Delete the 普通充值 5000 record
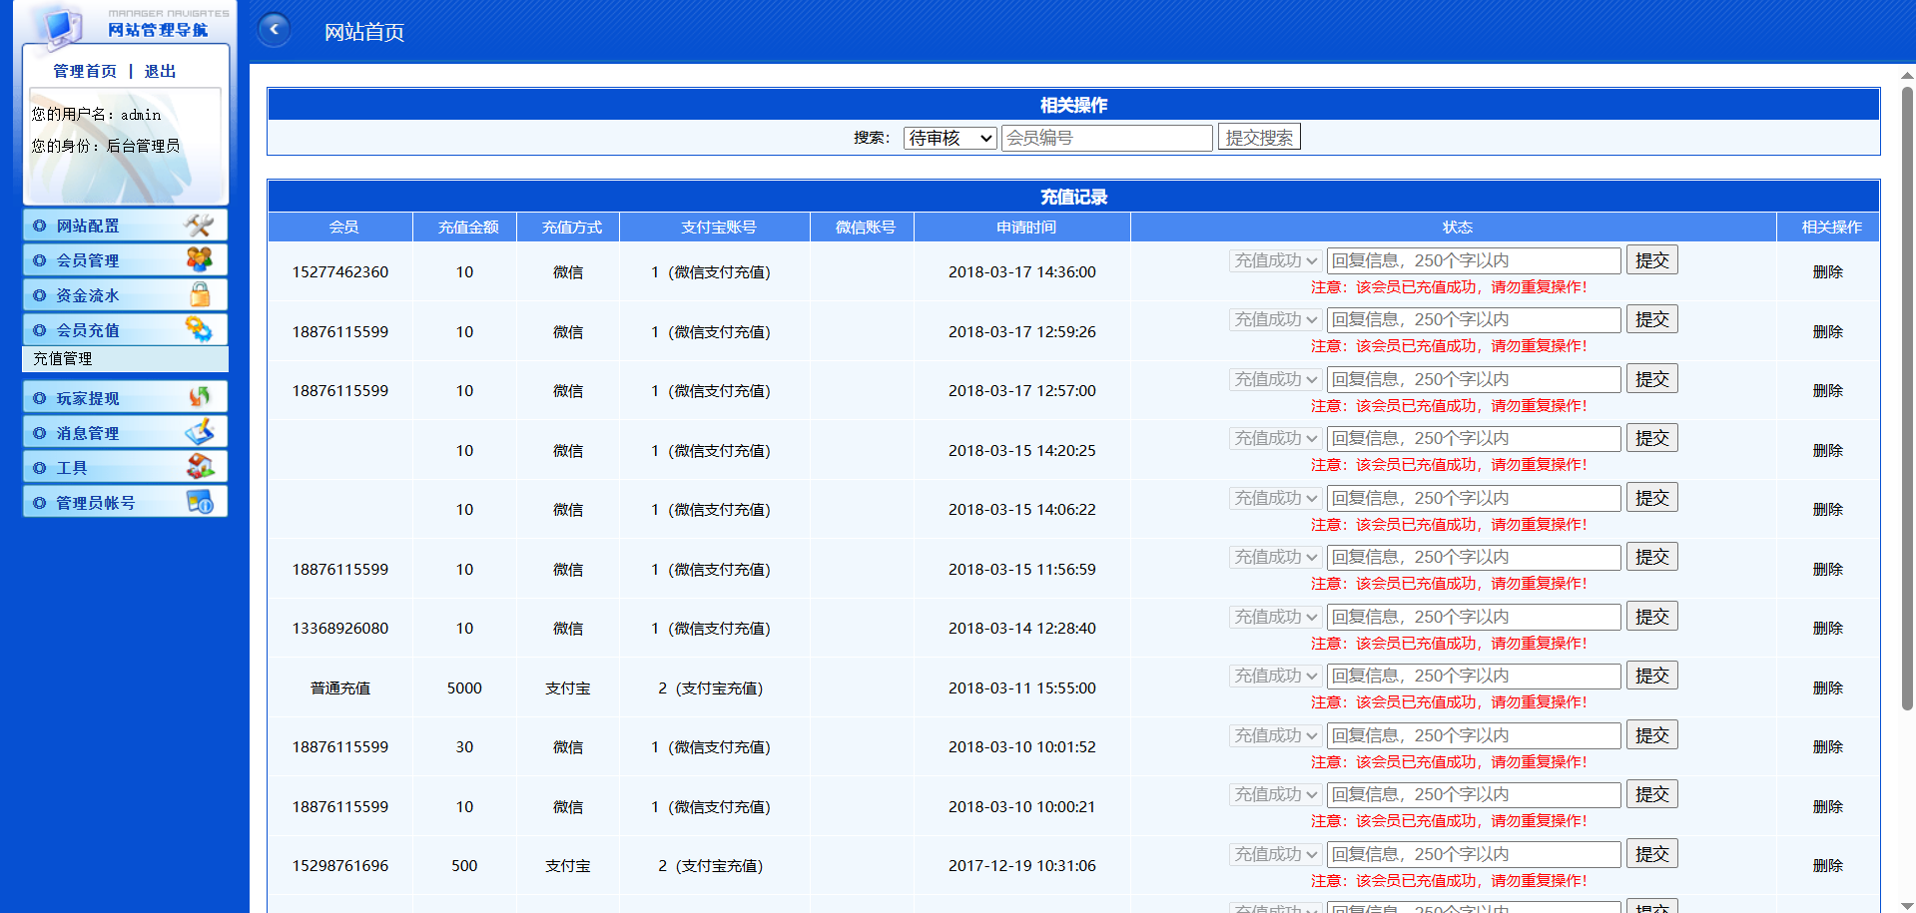 [x=1827, y=688]
